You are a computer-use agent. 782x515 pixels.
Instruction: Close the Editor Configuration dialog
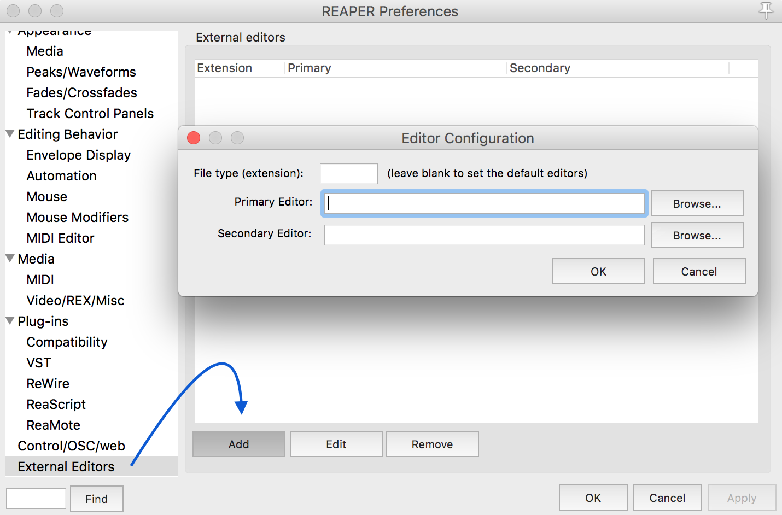[x=194, y=138]
